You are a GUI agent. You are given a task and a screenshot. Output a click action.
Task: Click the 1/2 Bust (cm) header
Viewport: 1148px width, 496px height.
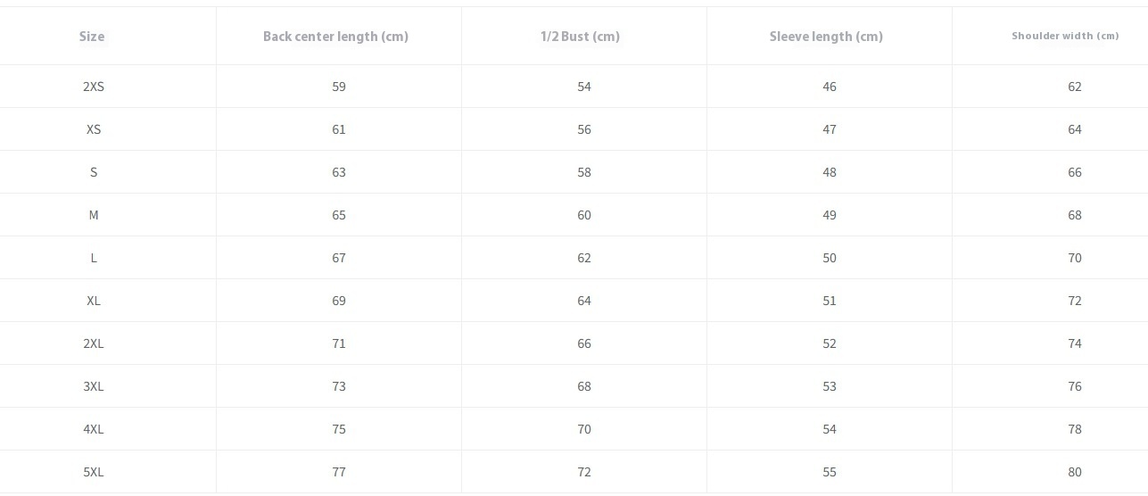point(580,37)
